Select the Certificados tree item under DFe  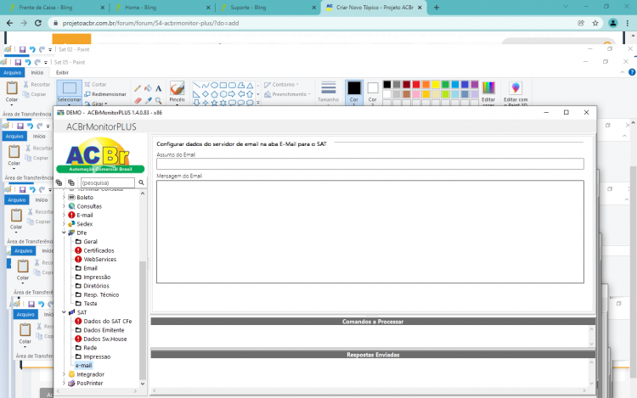coord(99,250)
